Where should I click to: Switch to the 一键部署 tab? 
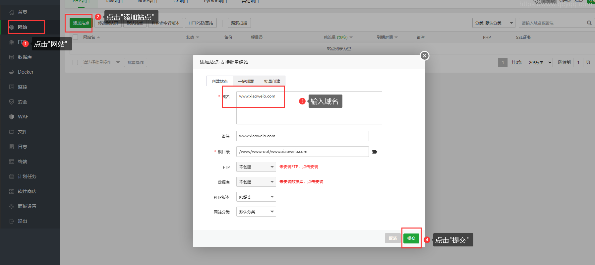(246, 81)
